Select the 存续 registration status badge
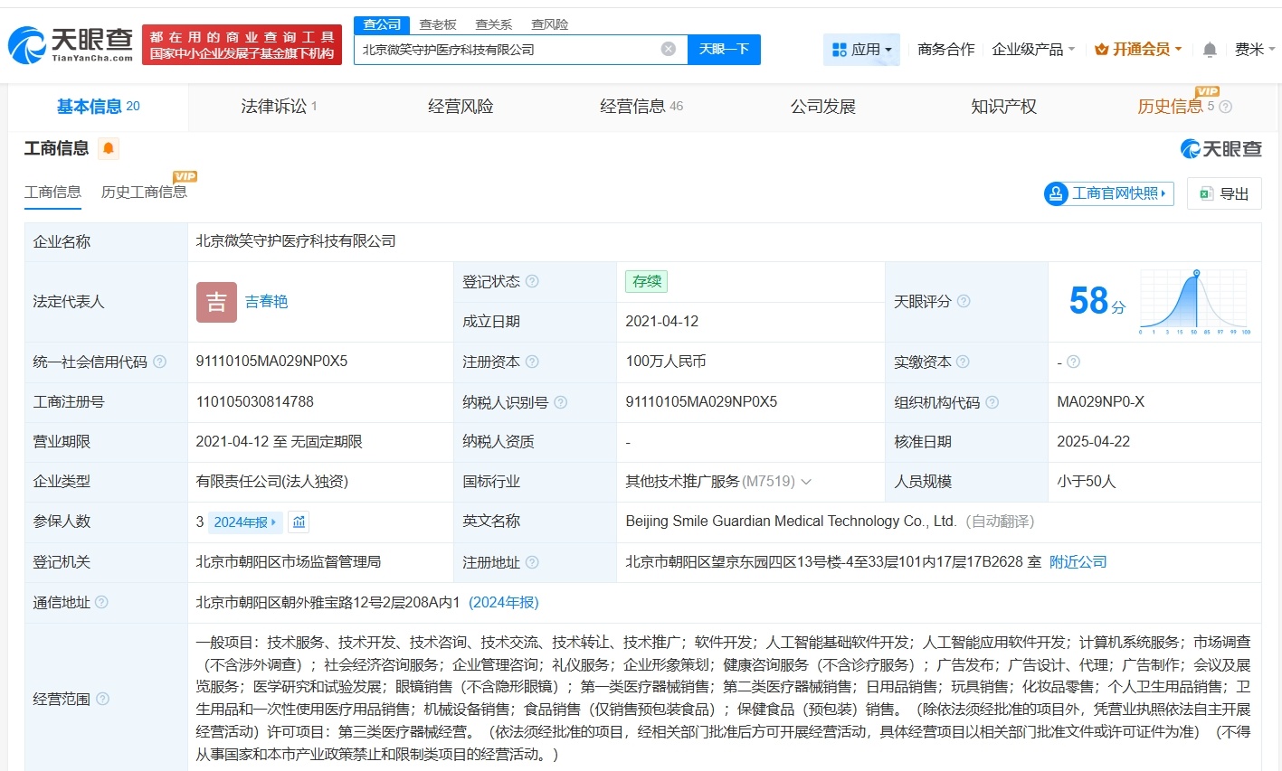This screenshot has width=1282, height=771. (x=646, y=281)
